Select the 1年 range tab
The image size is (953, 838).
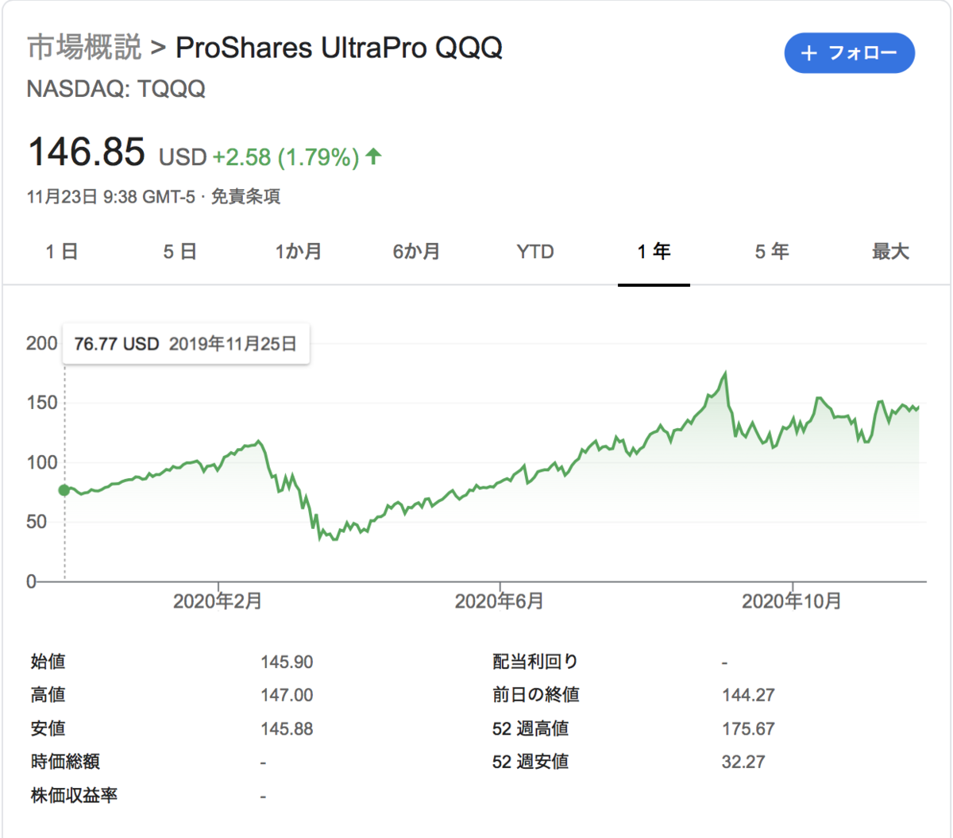point(654,252)
